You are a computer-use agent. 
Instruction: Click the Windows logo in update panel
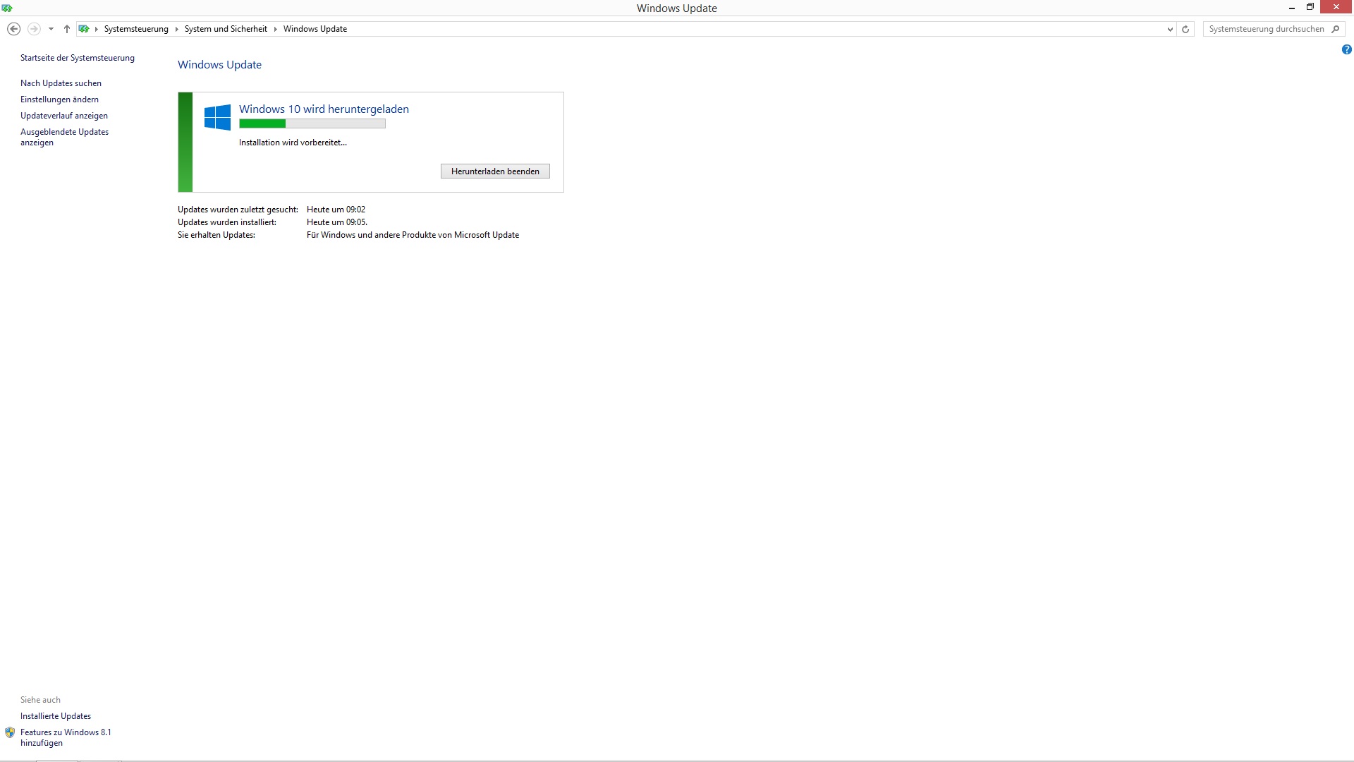coord(217,117)
